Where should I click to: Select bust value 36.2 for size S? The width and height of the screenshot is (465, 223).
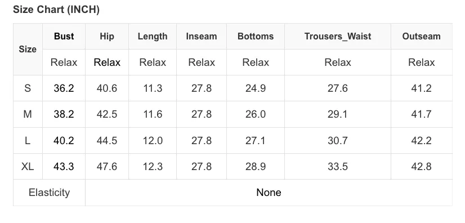[64, 88]
